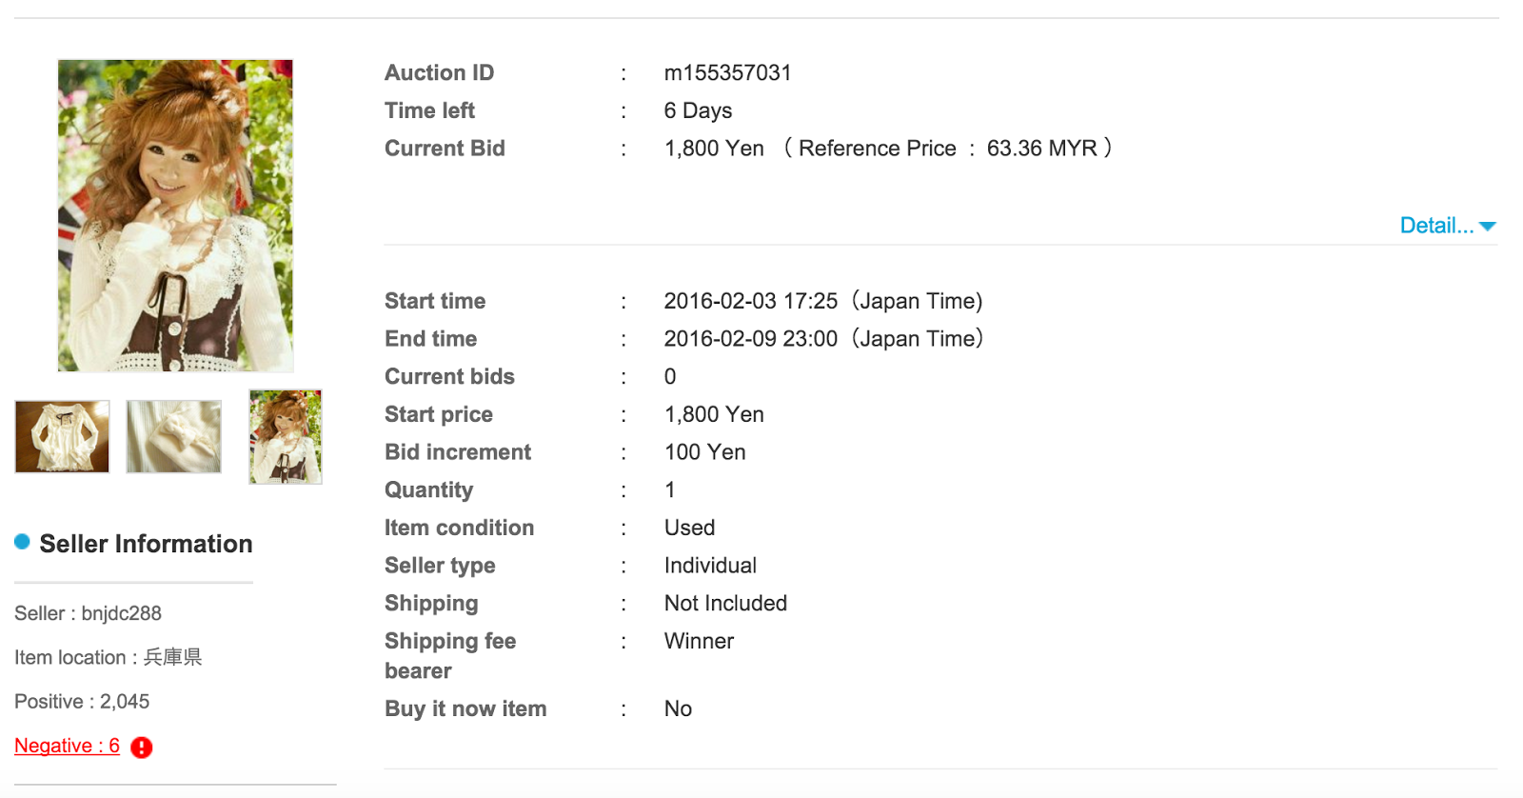
Task: Expand the Detail... dropdown arrow
Action: click(1488, 227)
